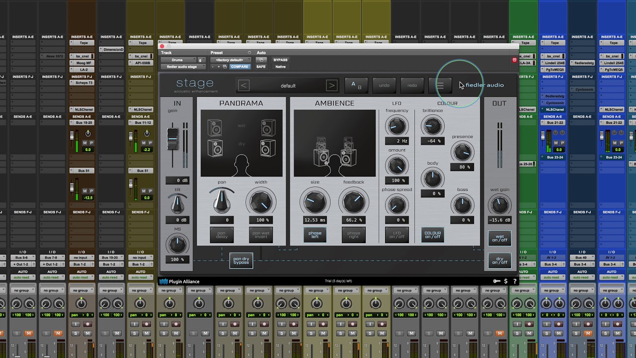636x358 pixels.
Task: Click the SAFE automation button
Action: click(x=261, y=67)
